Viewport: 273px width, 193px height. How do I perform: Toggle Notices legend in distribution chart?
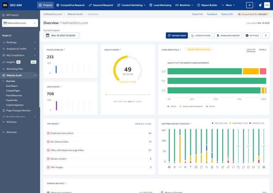pyautogui.click(x=220, y=123)
